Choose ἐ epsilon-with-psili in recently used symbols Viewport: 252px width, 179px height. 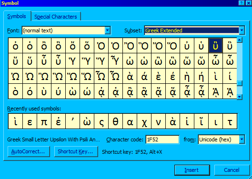pyautogui.click(x=58, y=121)
